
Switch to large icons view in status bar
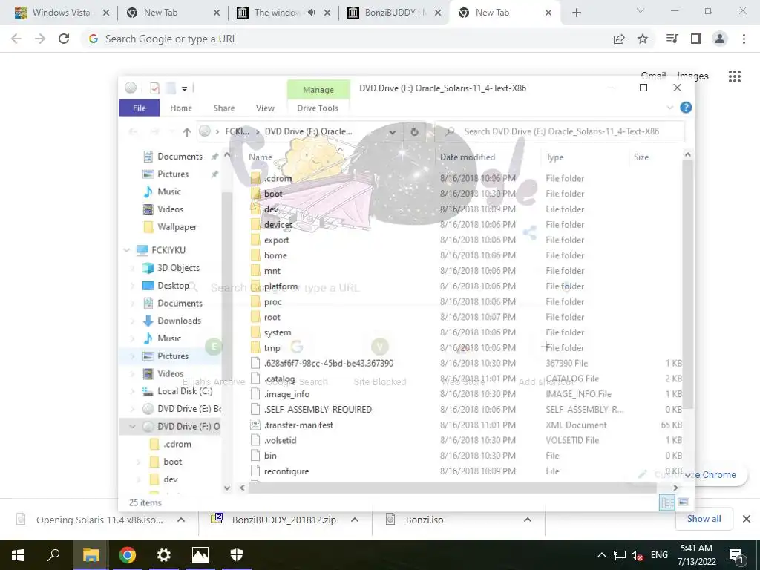coord(683,502)
